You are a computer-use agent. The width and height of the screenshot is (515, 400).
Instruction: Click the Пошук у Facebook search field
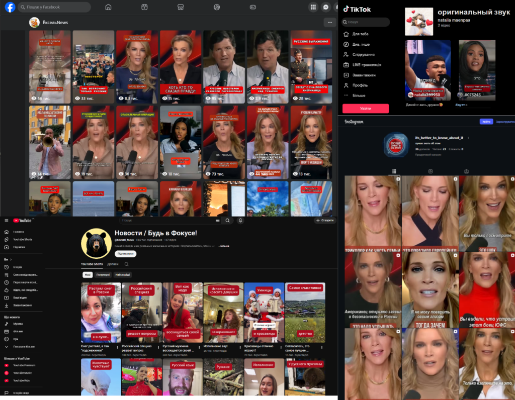[x=54, y=7]
